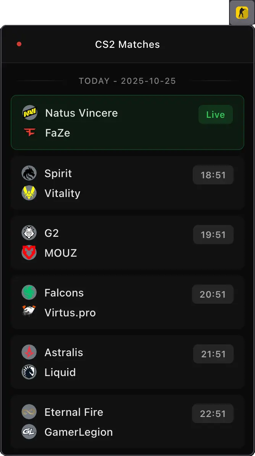Screen dimensions: 255x456
Task: Select the G2 vs MOUZ match card
Action: coord(127,243)
